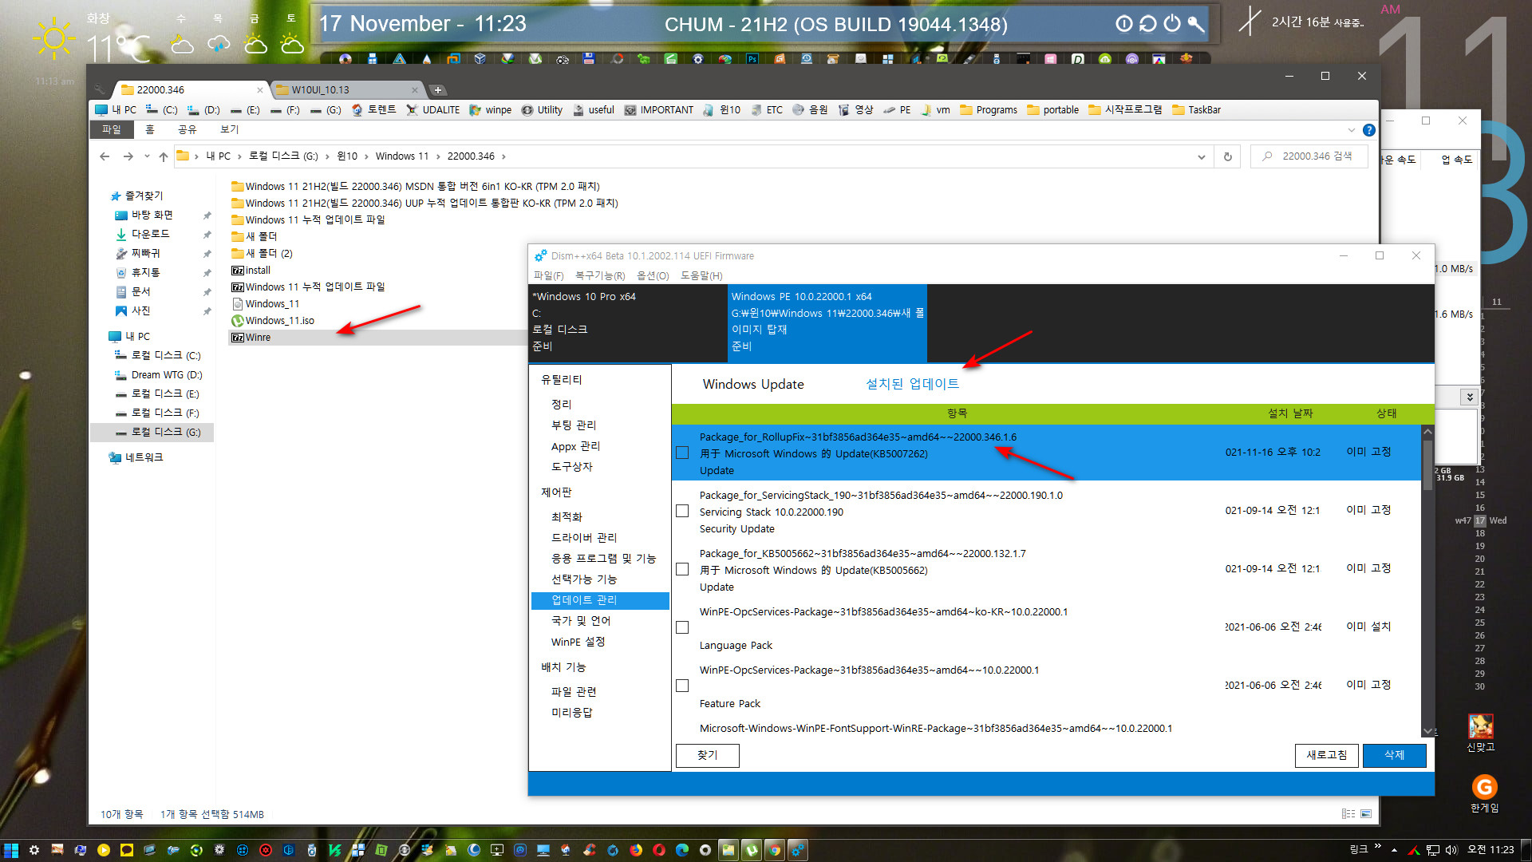Refresh the Explorer folder view
The width and height of the screenshot is (1532, 862).
(x=1227, y=157)
